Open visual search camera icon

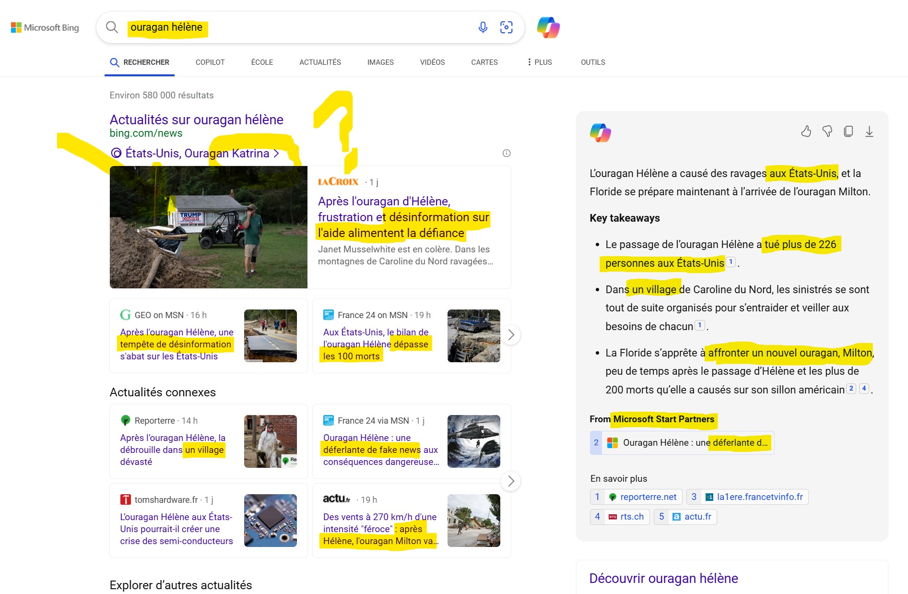click(x=507, y=27)
